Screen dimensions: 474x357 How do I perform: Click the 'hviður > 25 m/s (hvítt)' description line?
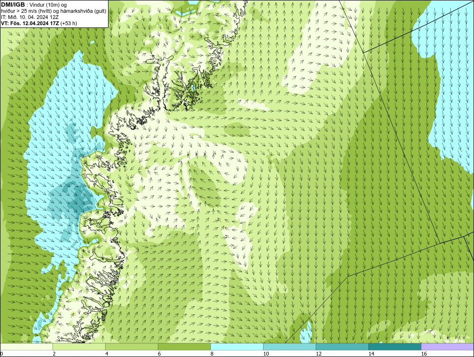coord(54,11)
